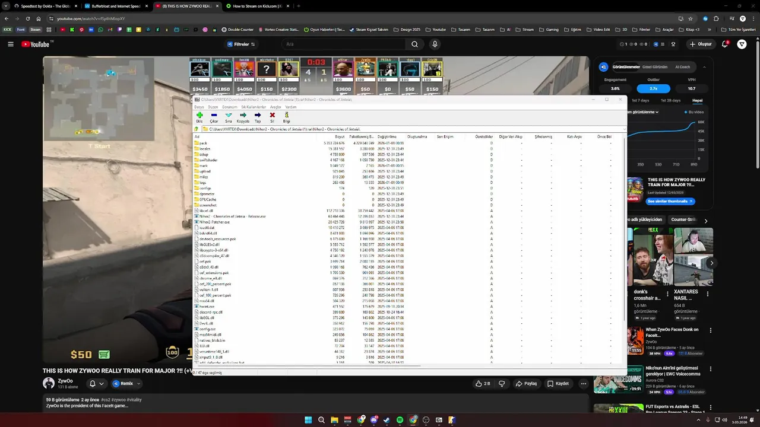Image resolution: width=760 pixels, height=427 pixels.
Task: Click the 7-Zip Sil (delete) toolbar icon
Action: [x=272, y=115]
